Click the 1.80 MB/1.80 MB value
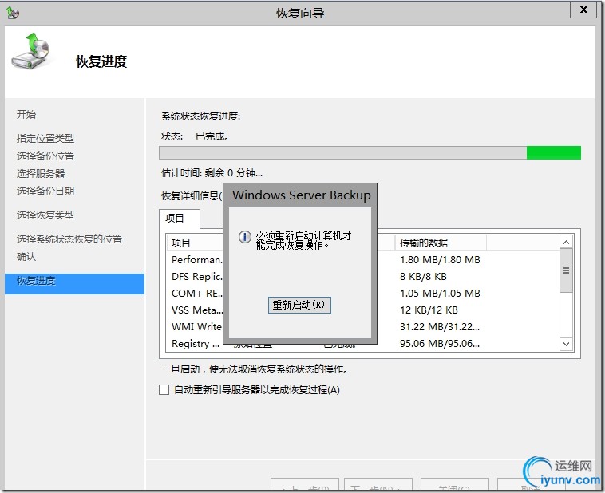605x493 pixels. tap(440, 259)
